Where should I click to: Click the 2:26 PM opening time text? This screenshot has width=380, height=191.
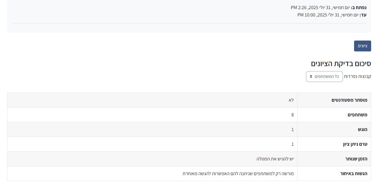coord(297,8)
